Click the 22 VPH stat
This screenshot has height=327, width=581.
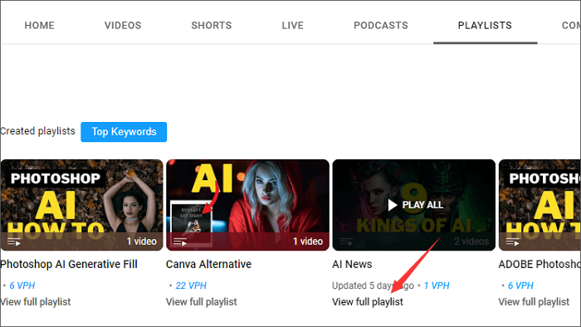(191, 286)
